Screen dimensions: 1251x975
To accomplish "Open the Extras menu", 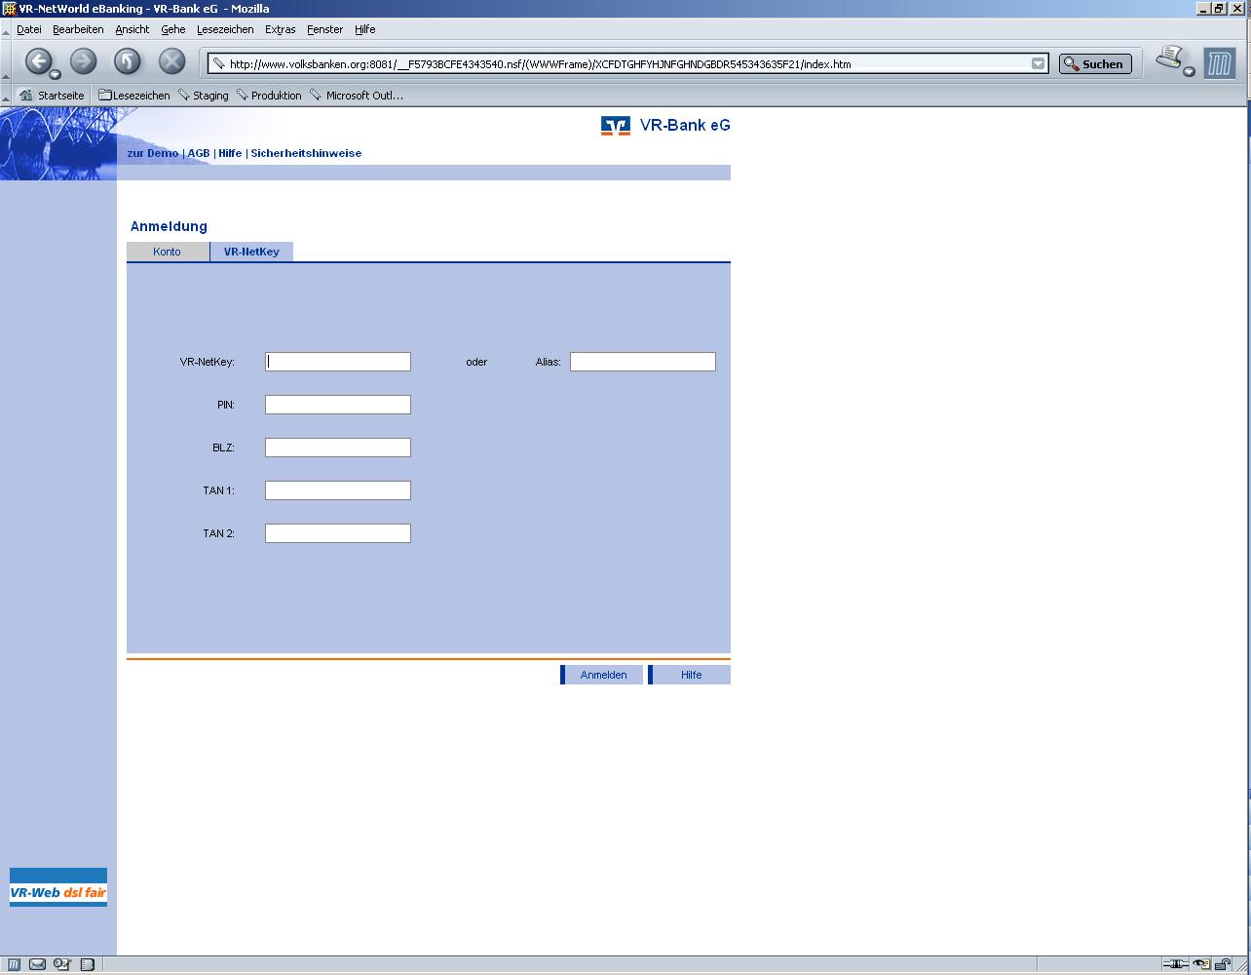I will 281,29.
